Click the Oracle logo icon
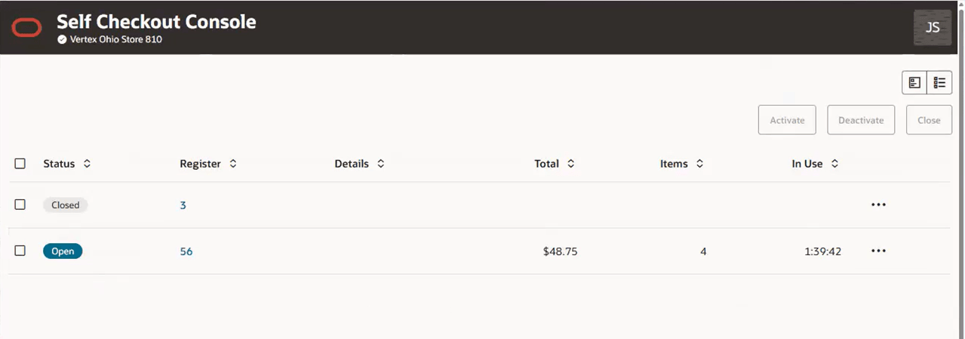The width and height of the screenshot is (965, 339). 26,28
